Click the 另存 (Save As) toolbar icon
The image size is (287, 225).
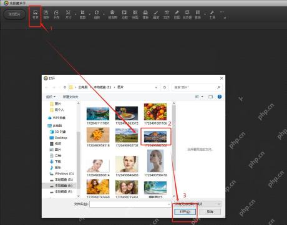56,15
